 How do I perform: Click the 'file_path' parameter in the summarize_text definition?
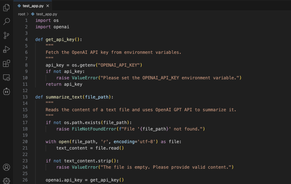point(97,97)
